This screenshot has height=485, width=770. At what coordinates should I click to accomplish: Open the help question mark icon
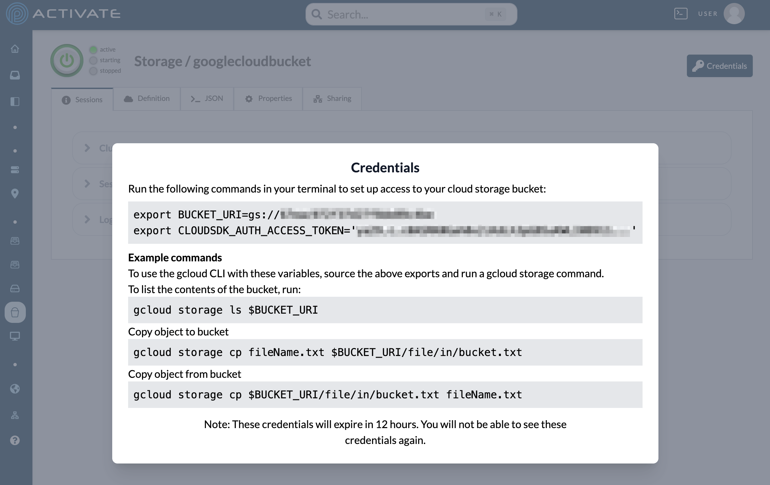click(x=15, y=440)
